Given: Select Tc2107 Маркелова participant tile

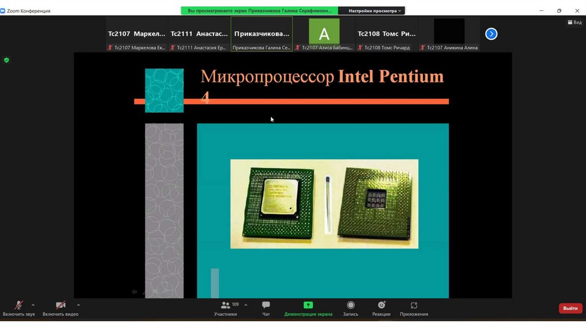Looking at the screenshot, I should 137,34.
